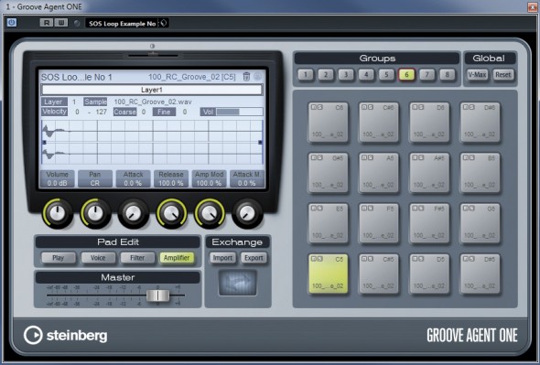Click the Release knob under the display
Image resolution: width=540 pixels, height=365 pixels.
(171, 213)
